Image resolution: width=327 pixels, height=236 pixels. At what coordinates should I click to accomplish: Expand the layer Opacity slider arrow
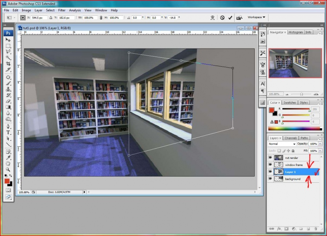point(320,144)
